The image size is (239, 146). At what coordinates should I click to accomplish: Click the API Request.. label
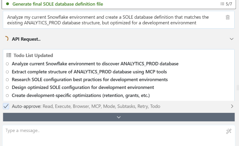click(x=26, y=39)
